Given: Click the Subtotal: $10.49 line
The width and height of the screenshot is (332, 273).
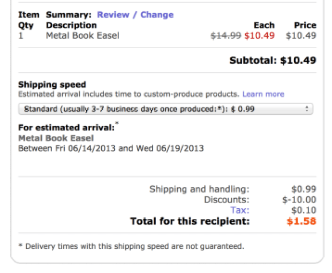Looking at the screenshot, I should point(273,60).
